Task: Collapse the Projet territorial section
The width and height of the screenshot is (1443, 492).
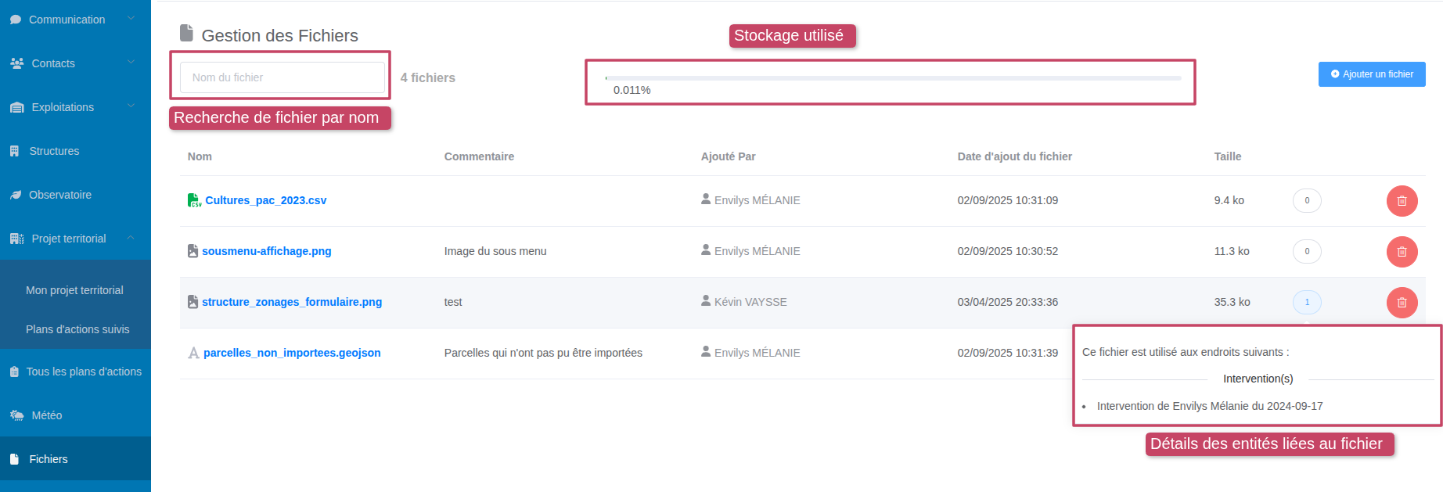Action: [x=131, y=238]
